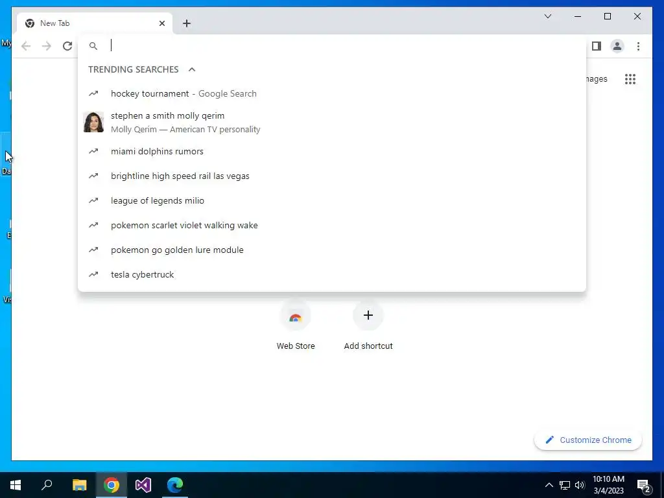Choose 'hockey tournament' suggestion
The height and width of the screenshot is (498, 664).
(x=332, y=93)
